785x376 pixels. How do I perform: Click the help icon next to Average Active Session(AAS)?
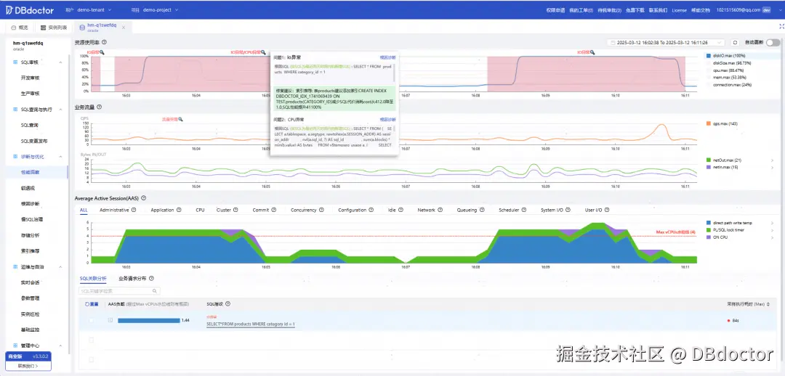point(143,198)
